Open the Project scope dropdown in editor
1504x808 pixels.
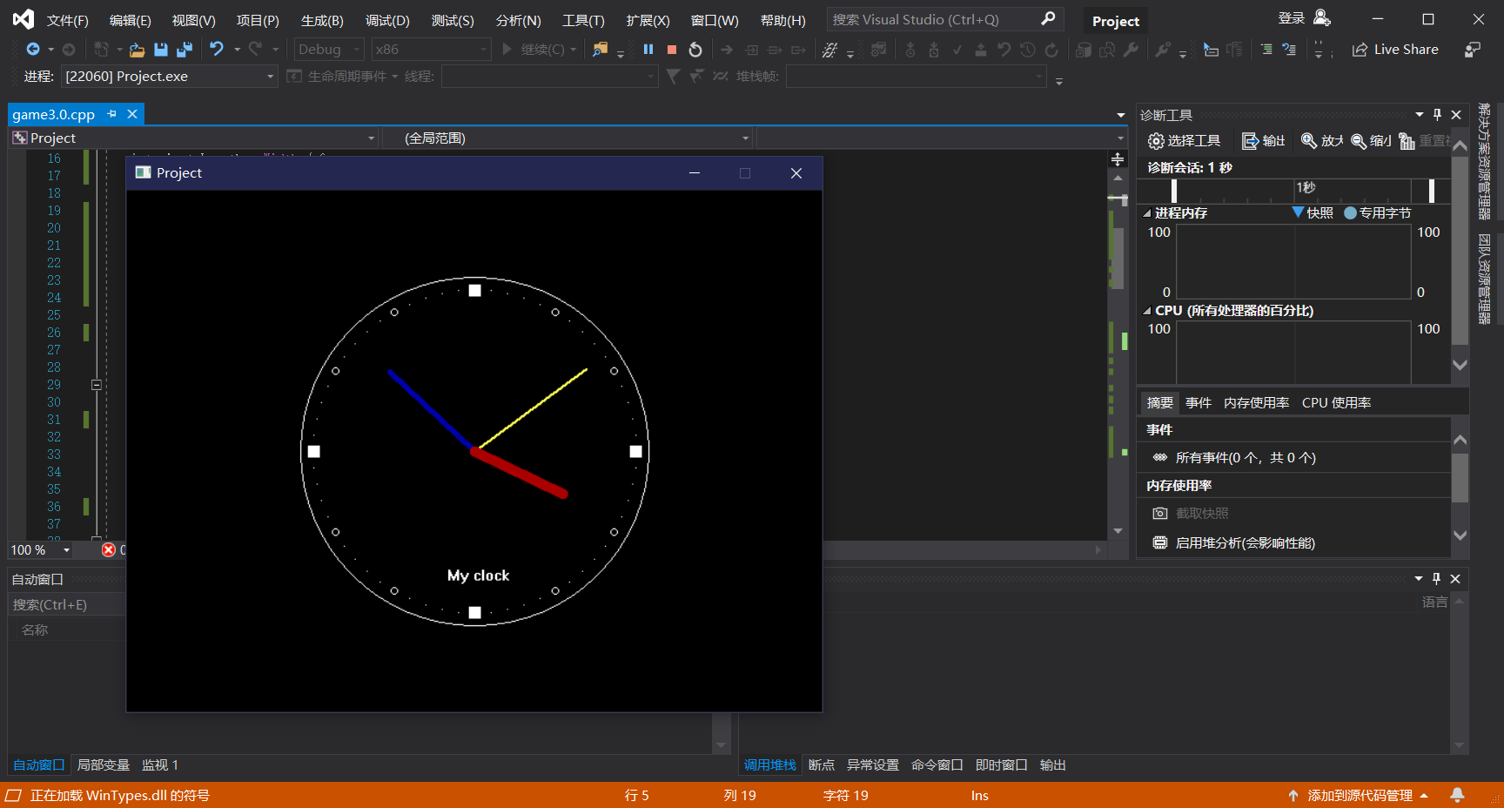(194, 138)
